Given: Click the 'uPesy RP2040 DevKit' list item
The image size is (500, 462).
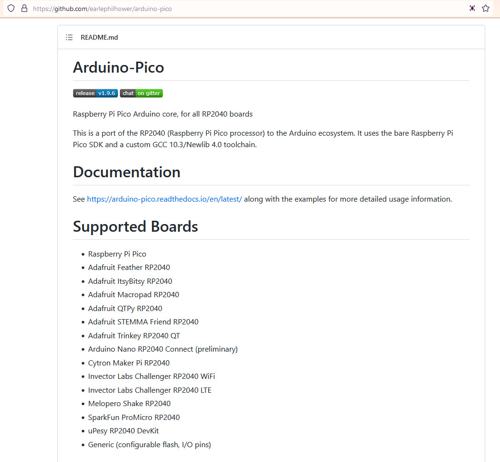Looking at the screenshot, I should click(x=123, y=431).
